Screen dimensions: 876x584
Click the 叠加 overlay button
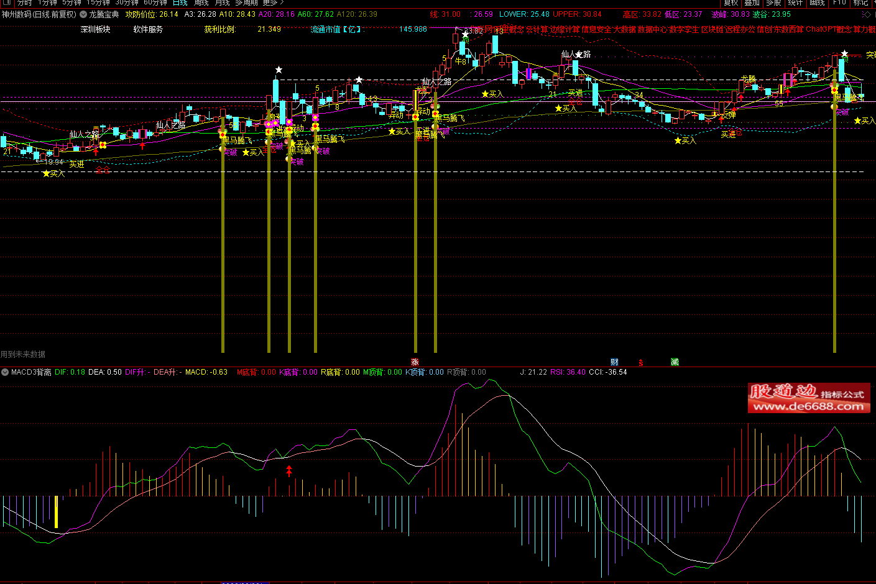(x=752, y=2)
